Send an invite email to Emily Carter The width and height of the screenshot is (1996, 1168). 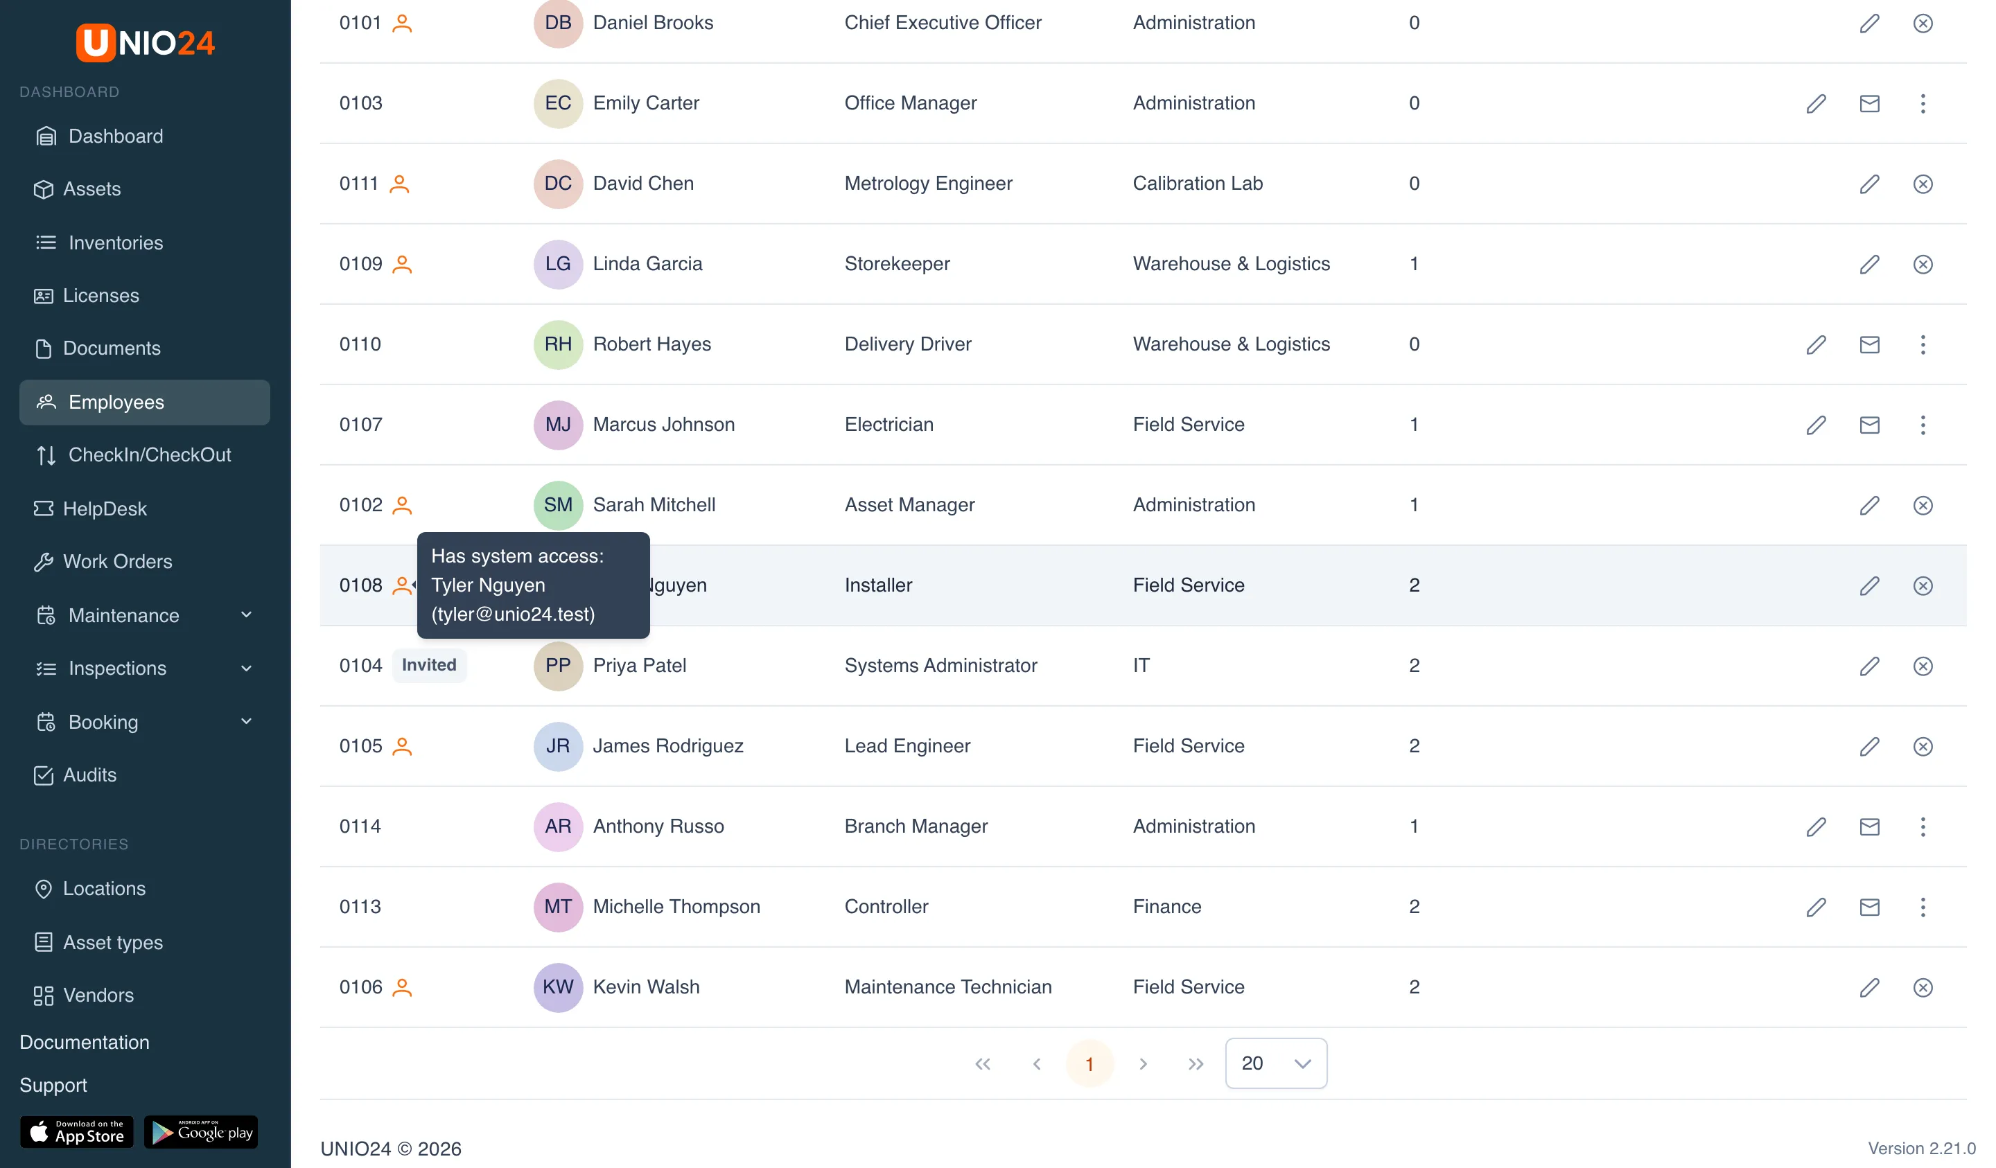(1869, 104)
